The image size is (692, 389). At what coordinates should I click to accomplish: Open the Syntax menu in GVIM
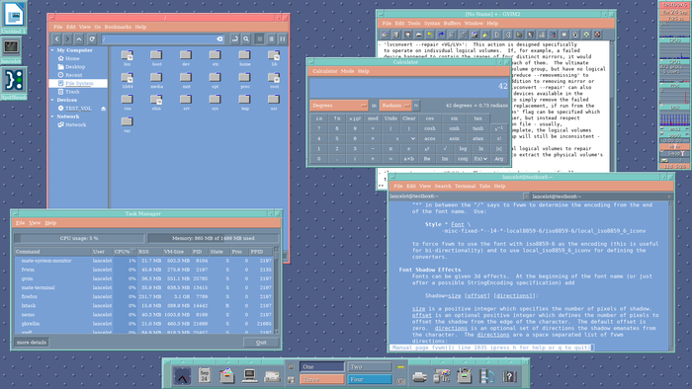(x=432, y=24)
